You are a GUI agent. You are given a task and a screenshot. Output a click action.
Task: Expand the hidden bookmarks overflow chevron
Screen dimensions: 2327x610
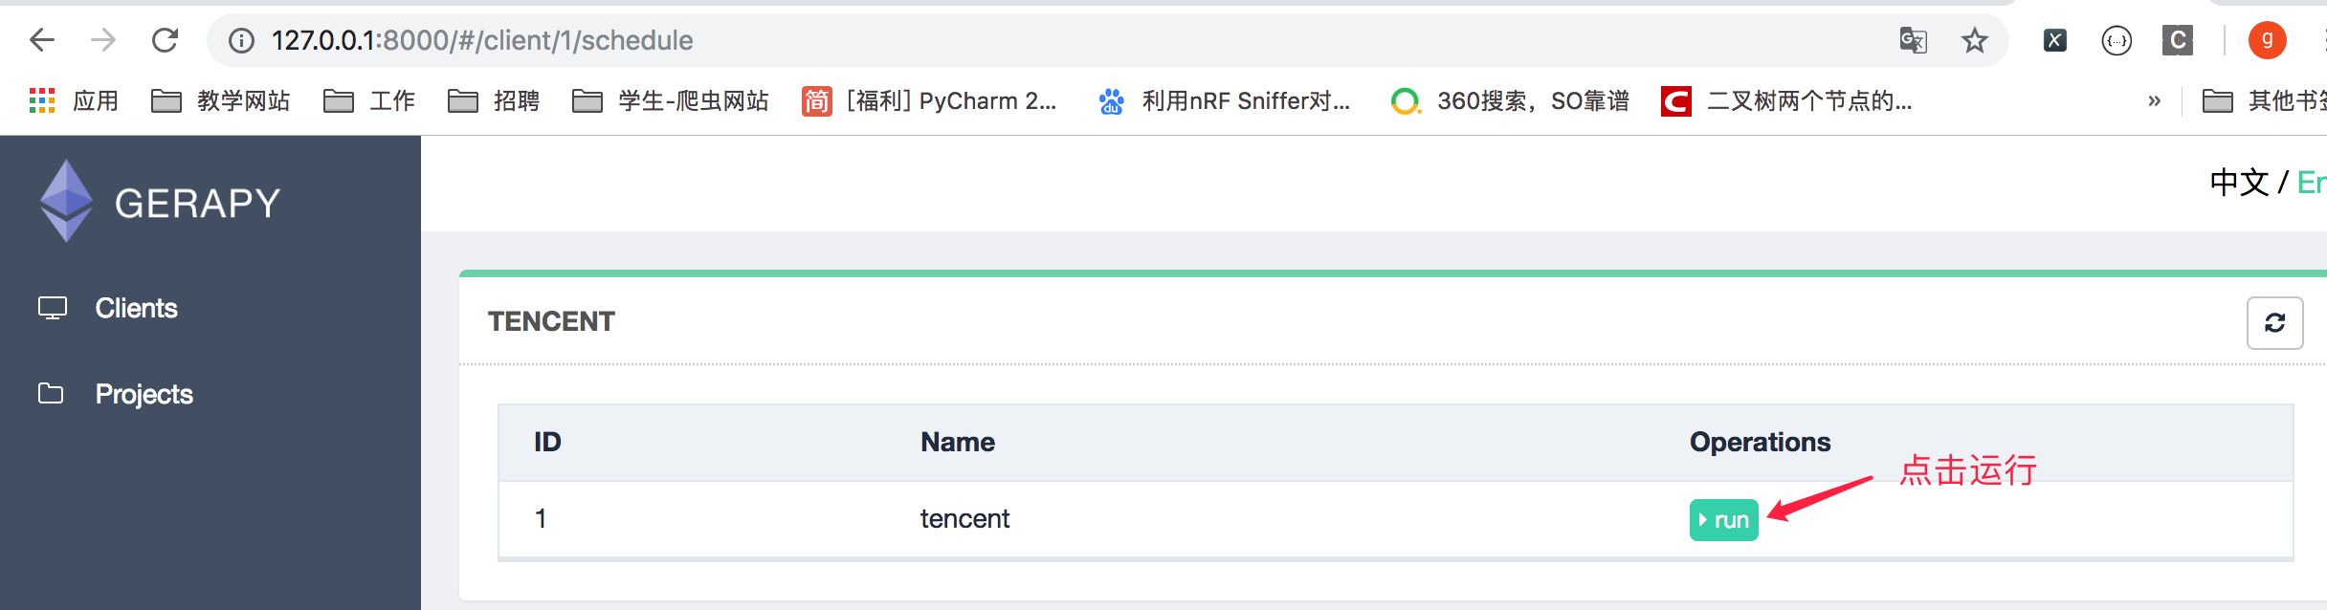(2155, 100)
